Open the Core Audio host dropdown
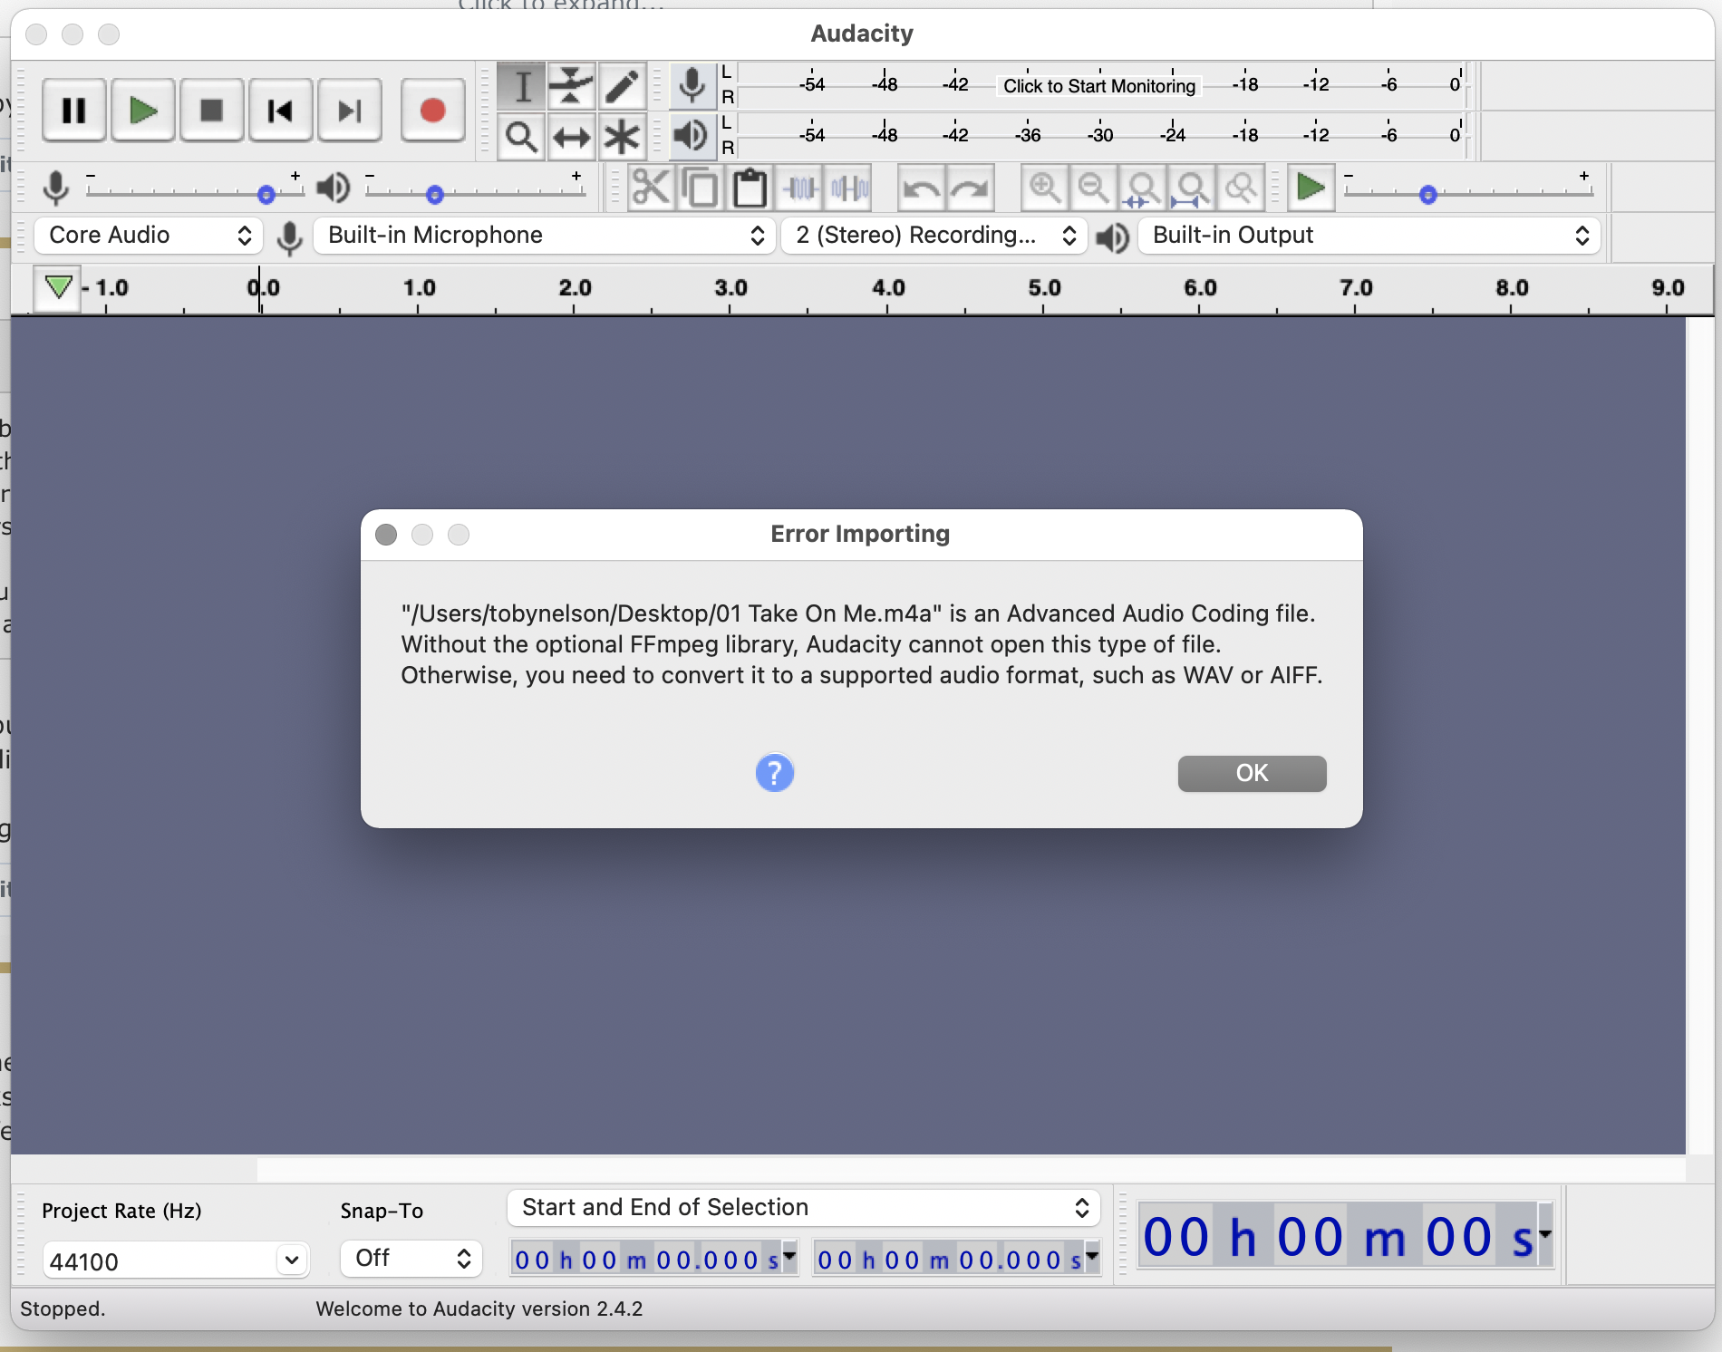1722x1352 pixels. [x=149, y=236]
